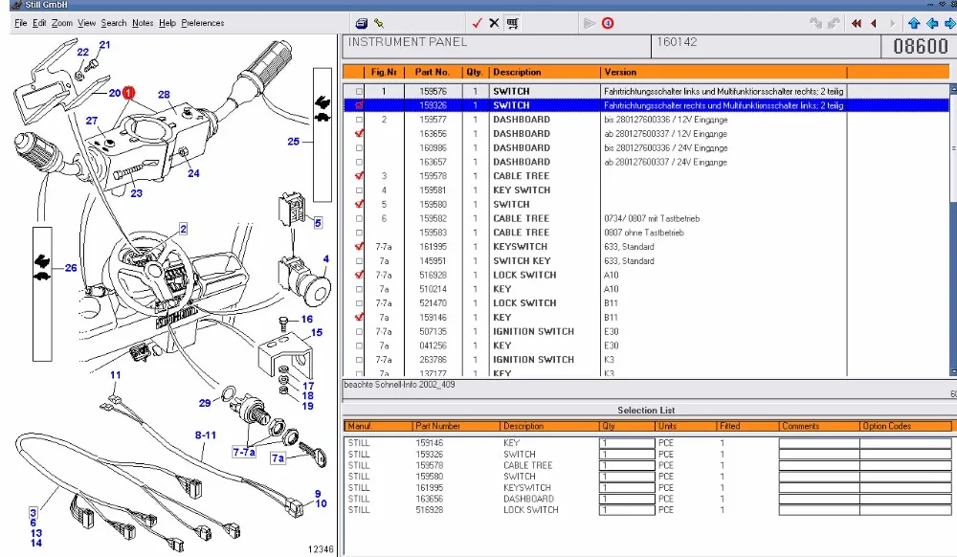Click the blue left arrow icon
Screen dimensions: 957x557
(x=932, y=23)
